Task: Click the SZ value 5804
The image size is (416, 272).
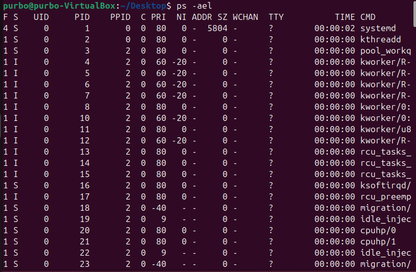Action: (x=217, y=28)
